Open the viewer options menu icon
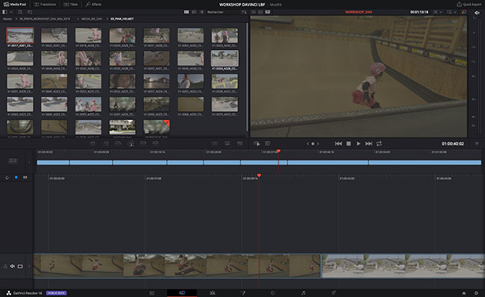 tap(477, 143)
